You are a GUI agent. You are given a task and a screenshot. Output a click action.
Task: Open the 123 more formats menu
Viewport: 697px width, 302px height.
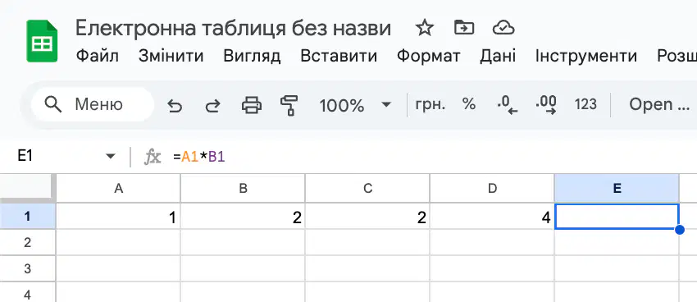585,104
